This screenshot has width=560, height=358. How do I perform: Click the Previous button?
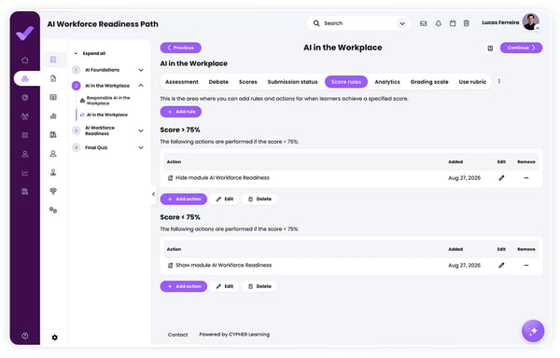click(x=181, y=48)
